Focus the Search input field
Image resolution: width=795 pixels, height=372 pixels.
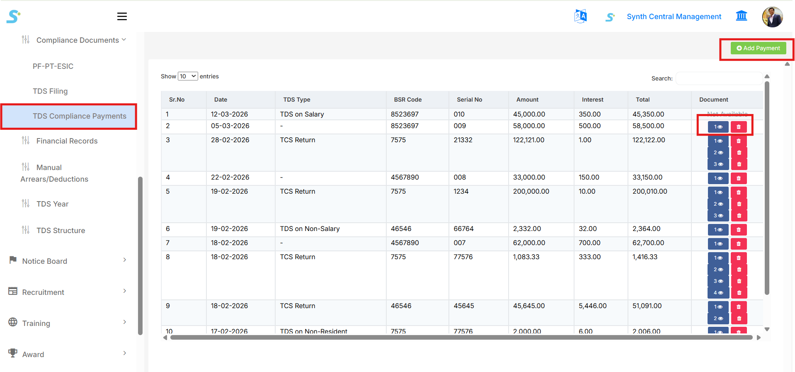click(x=719, y=78)
